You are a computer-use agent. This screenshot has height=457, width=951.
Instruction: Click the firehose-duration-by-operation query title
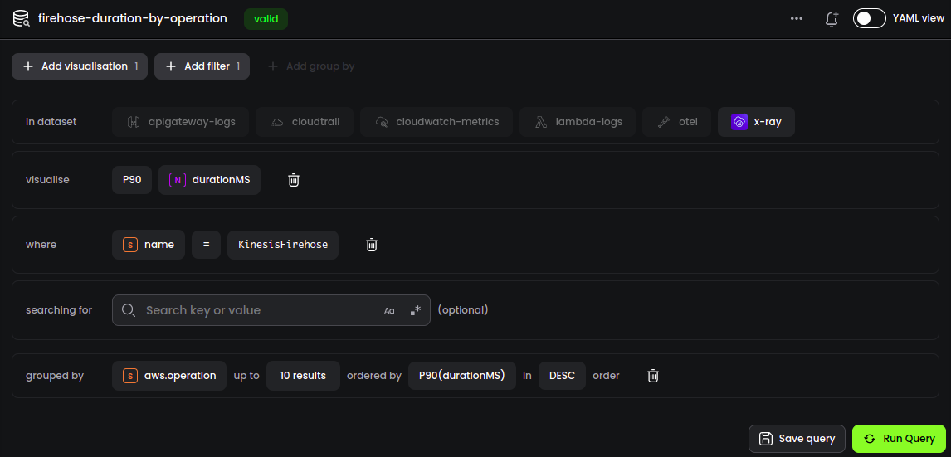[x=133, y=19]
